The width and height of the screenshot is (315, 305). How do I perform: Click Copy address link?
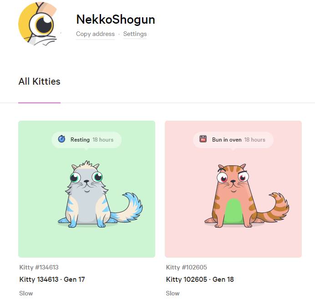pos(95,34)
